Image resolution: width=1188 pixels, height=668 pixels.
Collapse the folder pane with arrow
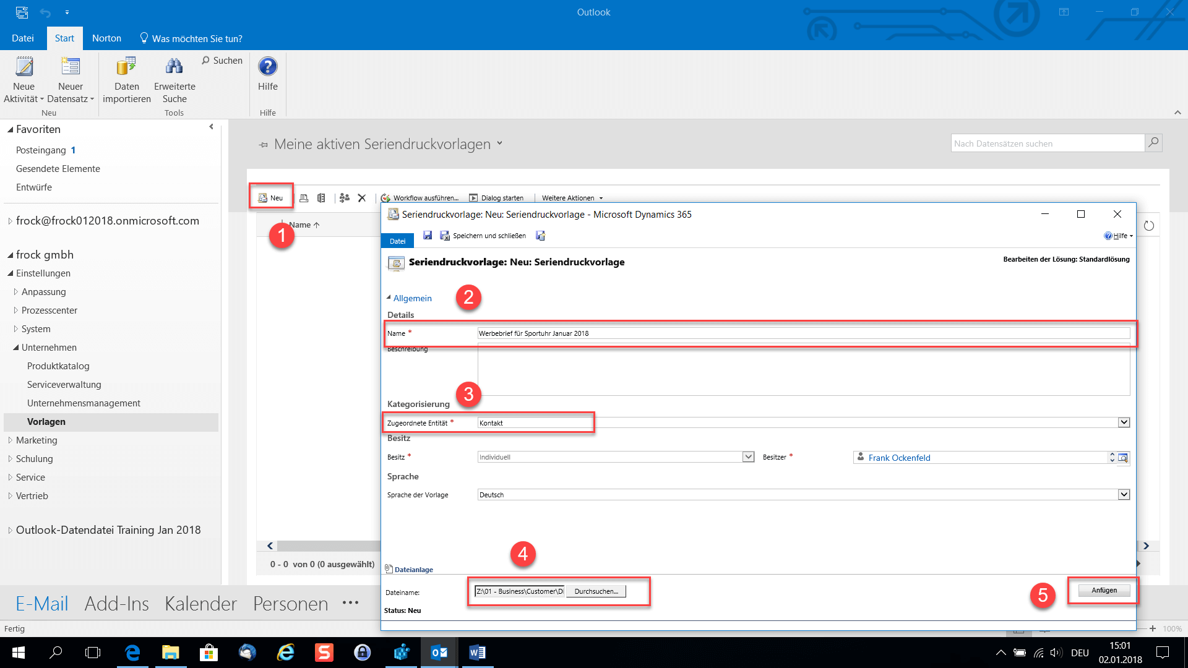pyautogui.click(x=212, y=127)
